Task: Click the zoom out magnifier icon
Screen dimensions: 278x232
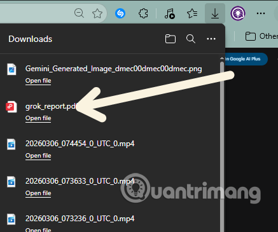Action: [79, 13]
